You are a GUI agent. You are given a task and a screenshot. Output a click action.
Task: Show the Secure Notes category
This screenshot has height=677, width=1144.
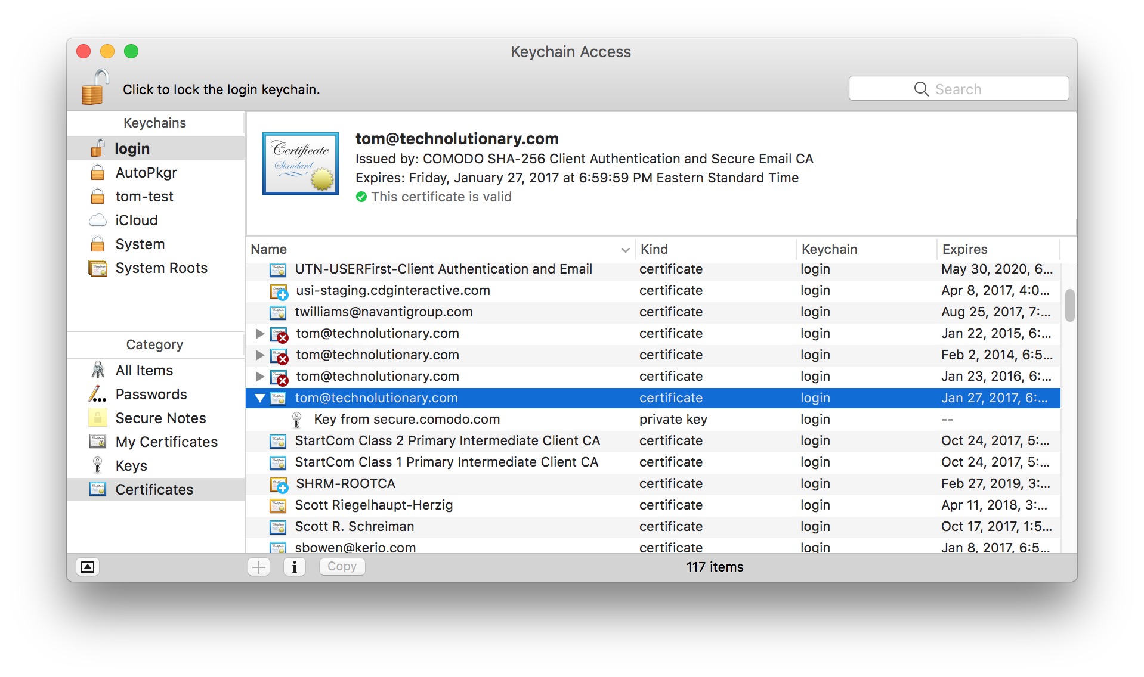point(160,418)
